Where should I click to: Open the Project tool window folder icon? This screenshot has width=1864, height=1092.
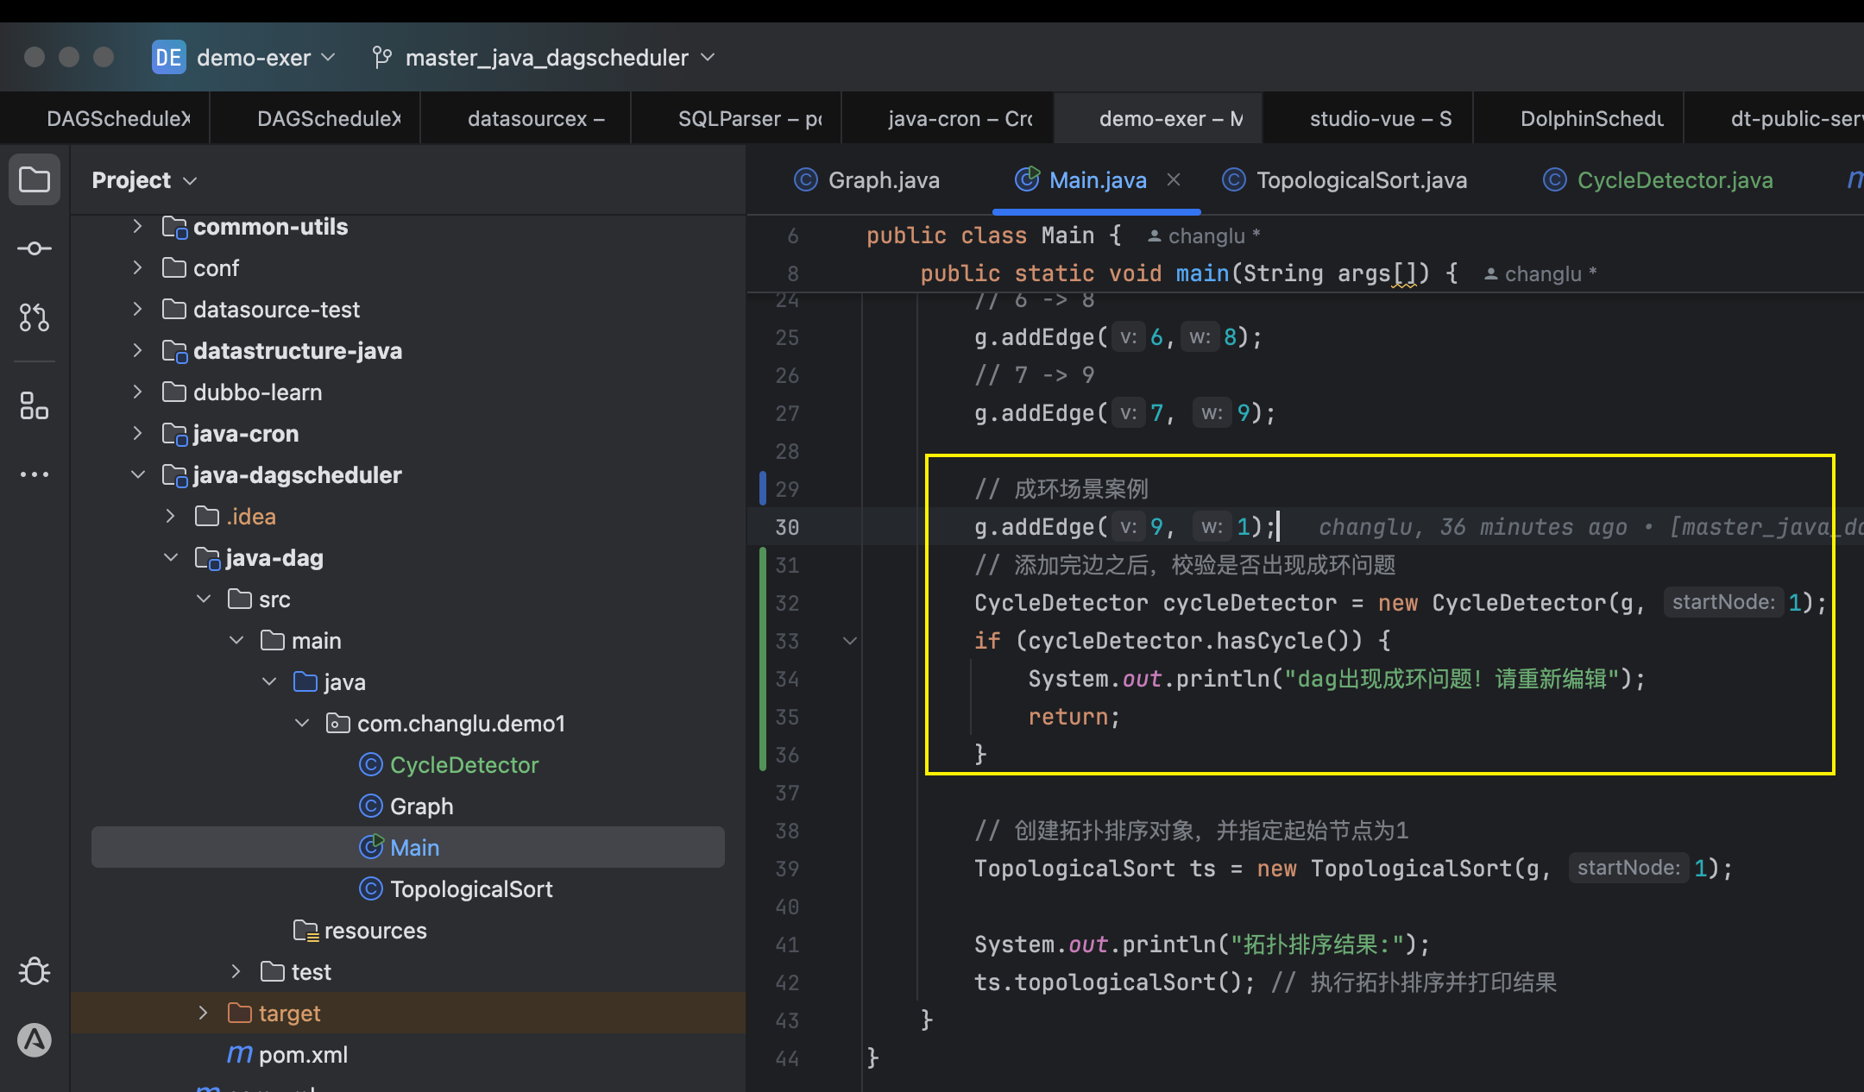coord(35,180)
